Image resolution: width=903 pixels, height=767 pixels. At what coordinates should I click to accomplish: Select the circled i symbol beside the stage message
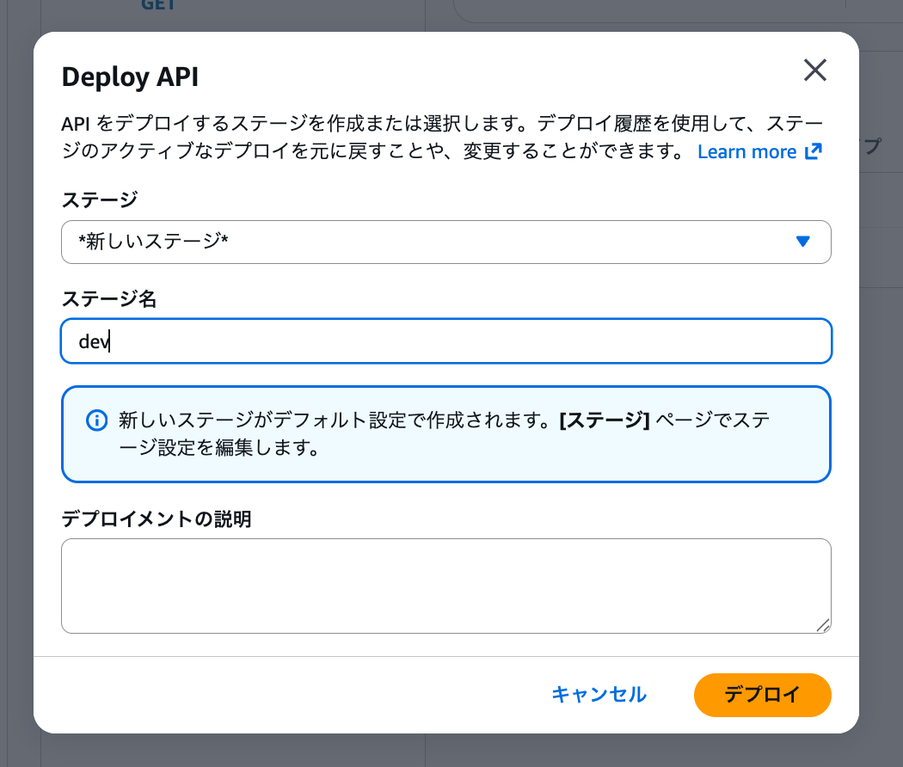(x=96, y=420)
